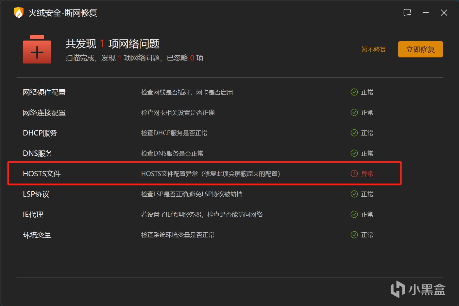Click the Huorong shield logo icon
The image size is (459, 306).
pyautogui.click(x=18, y=13)
